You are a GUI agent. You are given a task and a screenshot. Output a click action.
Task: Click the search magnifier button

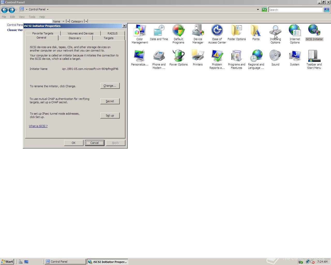(x=327, y=10)
